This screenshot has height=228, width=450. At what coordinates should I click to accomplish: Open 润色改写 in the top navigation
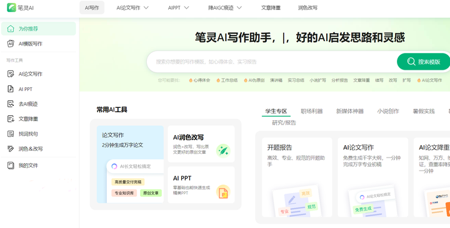pyautogui.click(x=307, y=7)
